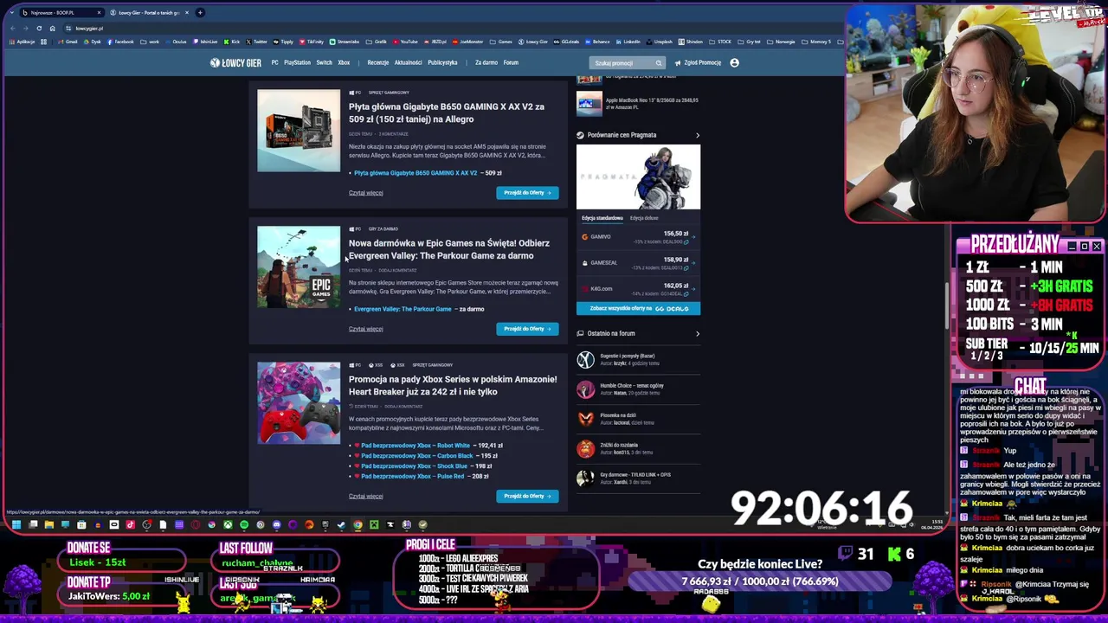
Task: Open the Xbox category in site menu
Action: click(344, 62)
